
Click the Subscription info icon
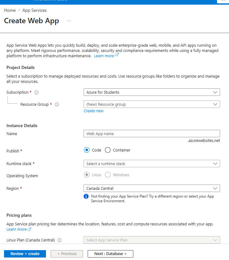pos(36,92)
